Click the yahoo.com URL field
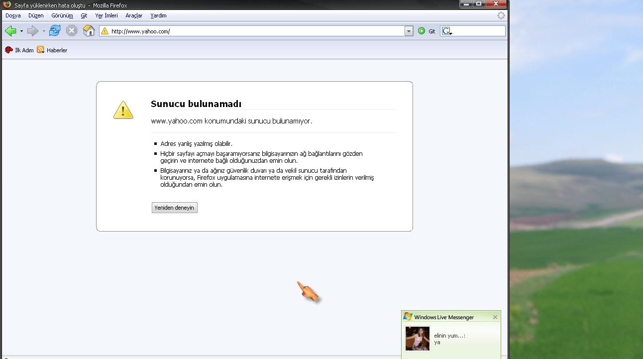The image size is (643, 359). [257, 31]
